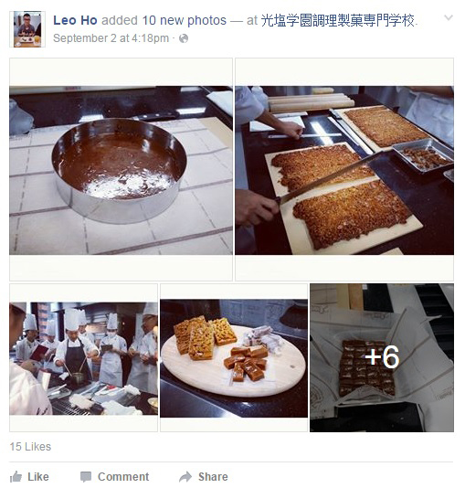Viewport: 465px width, 488px height.
Task: Click the public globe privacy icon
Action: (184, 38)
